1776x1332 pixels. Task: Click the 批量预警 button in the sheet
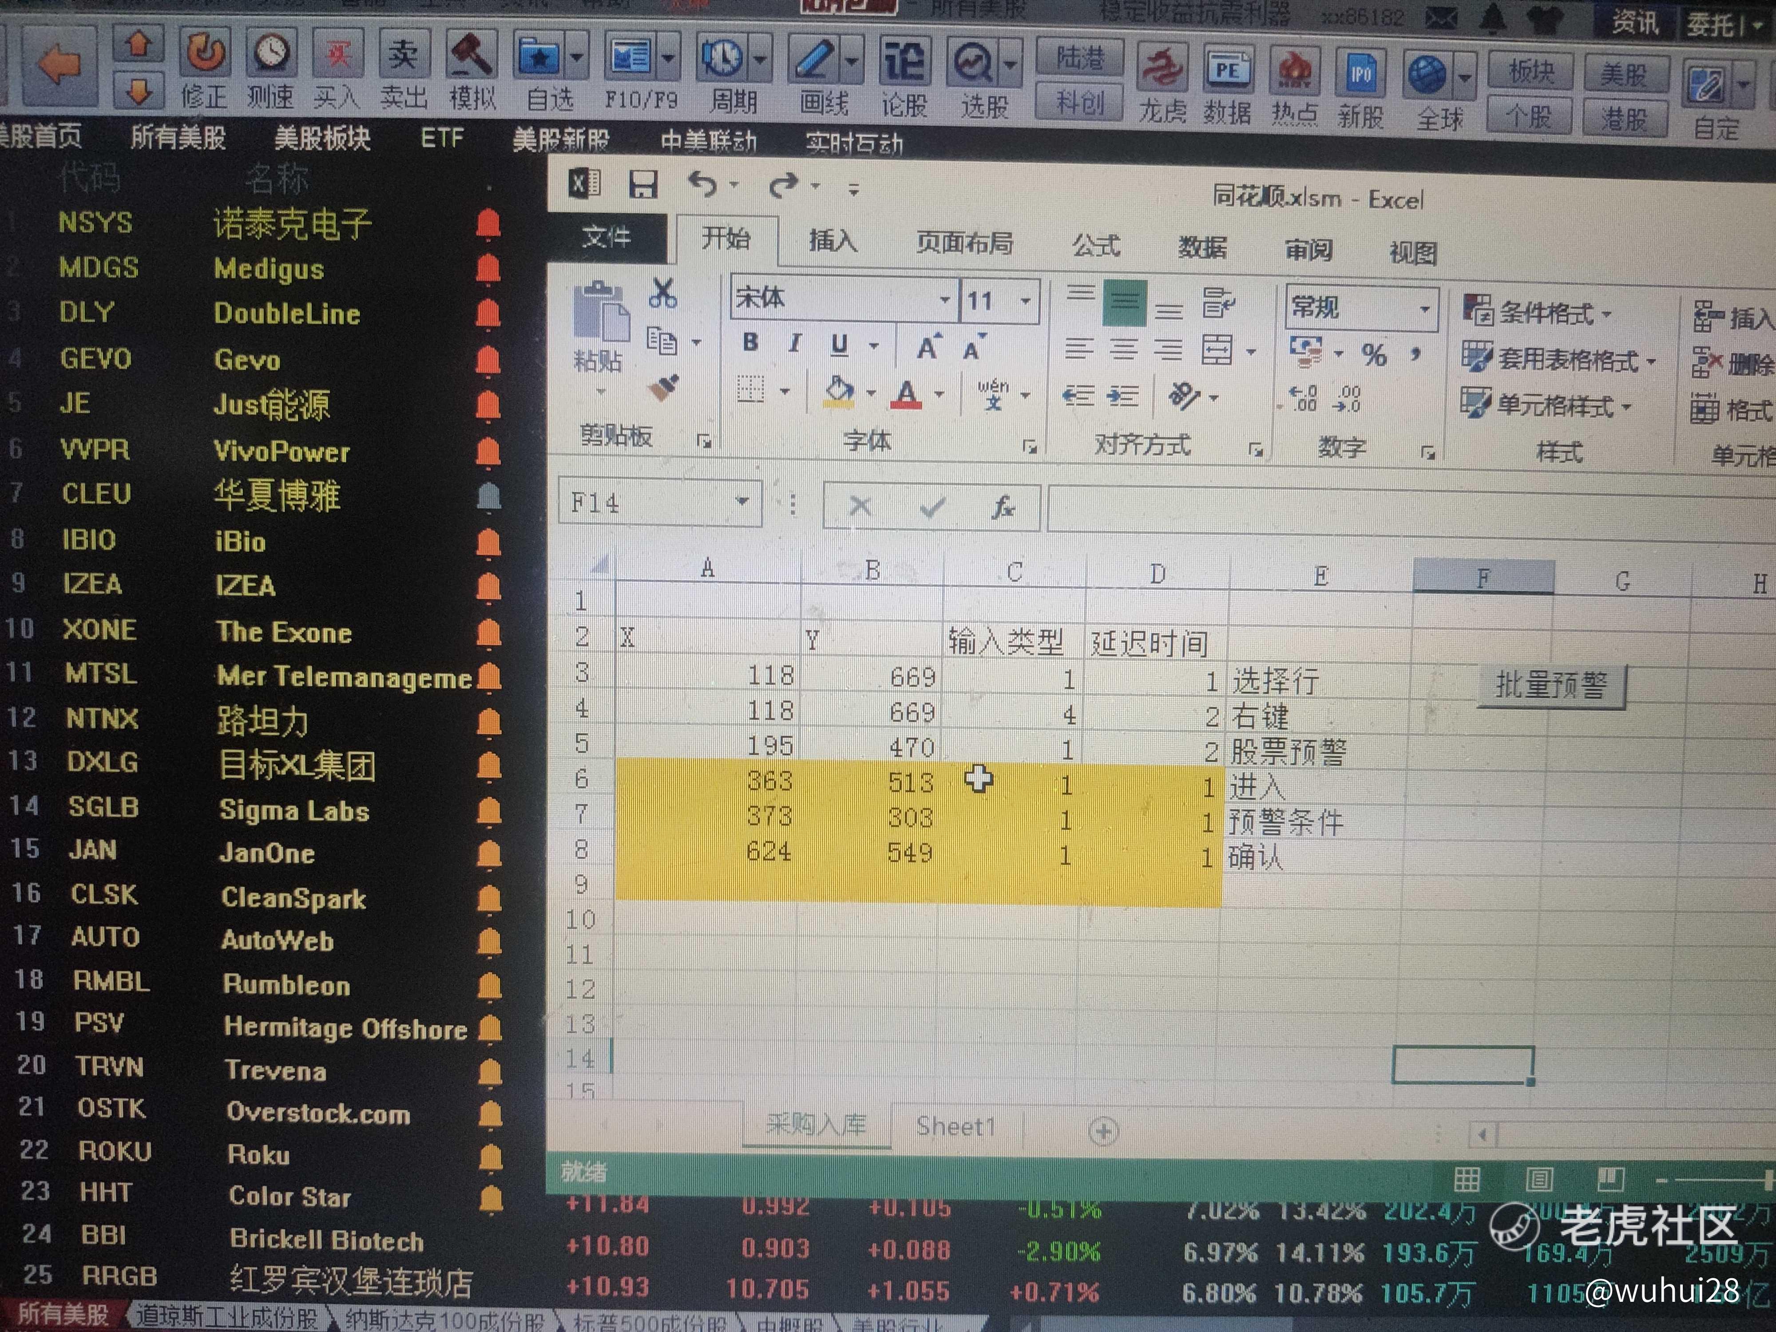pyautogui.click(x=1551, y=686)
